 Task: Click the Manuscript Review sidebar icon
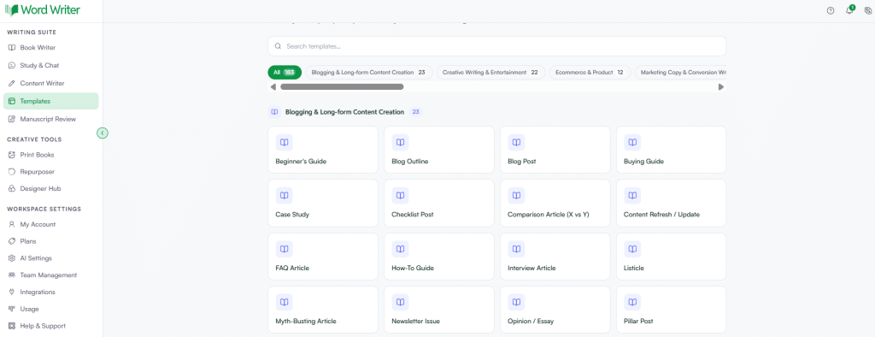(x=12, y=119)
